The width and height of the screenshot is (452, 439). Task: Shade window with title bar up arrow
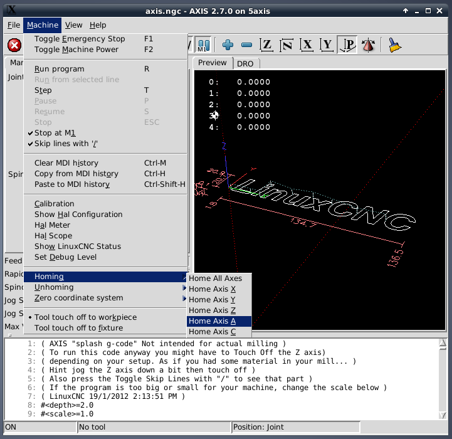click(406, 11)
